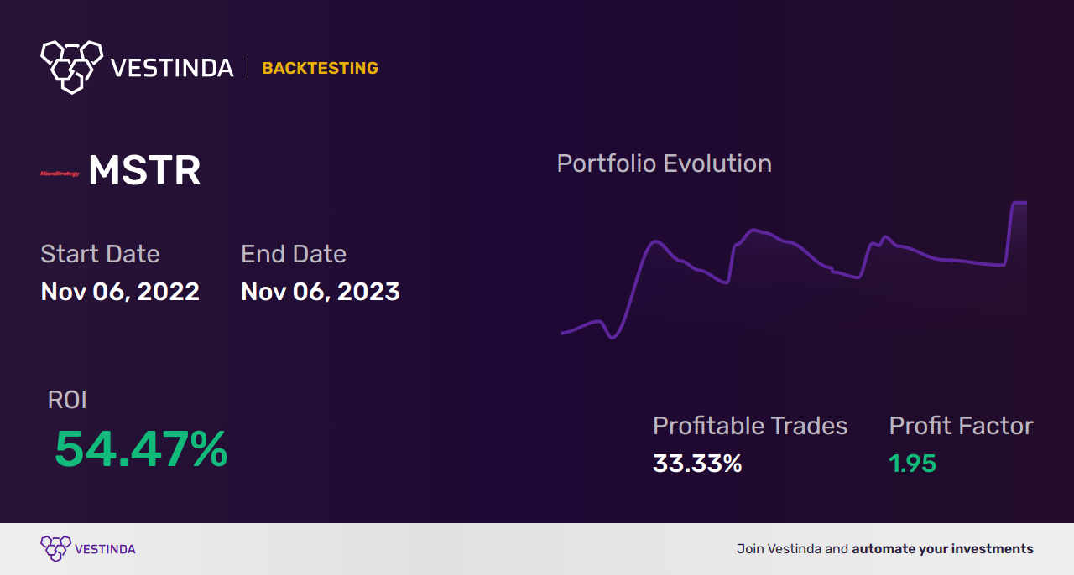Click the green 1.95 profit factor value
1074x575 pixels.
point(913,464)
